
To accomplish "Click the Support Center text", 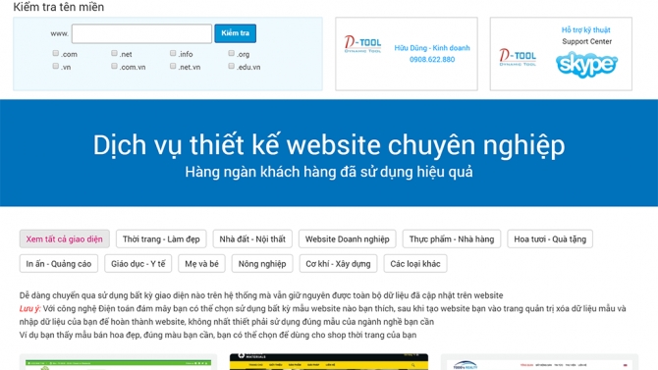I will (x=586, y=41).
